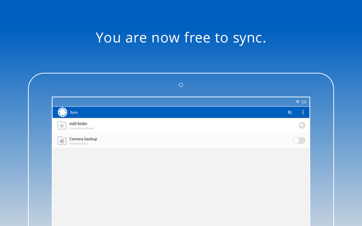Open more options from the top-right menu
The width and height of the screenshot is (362, 226).
pos(303,112)
